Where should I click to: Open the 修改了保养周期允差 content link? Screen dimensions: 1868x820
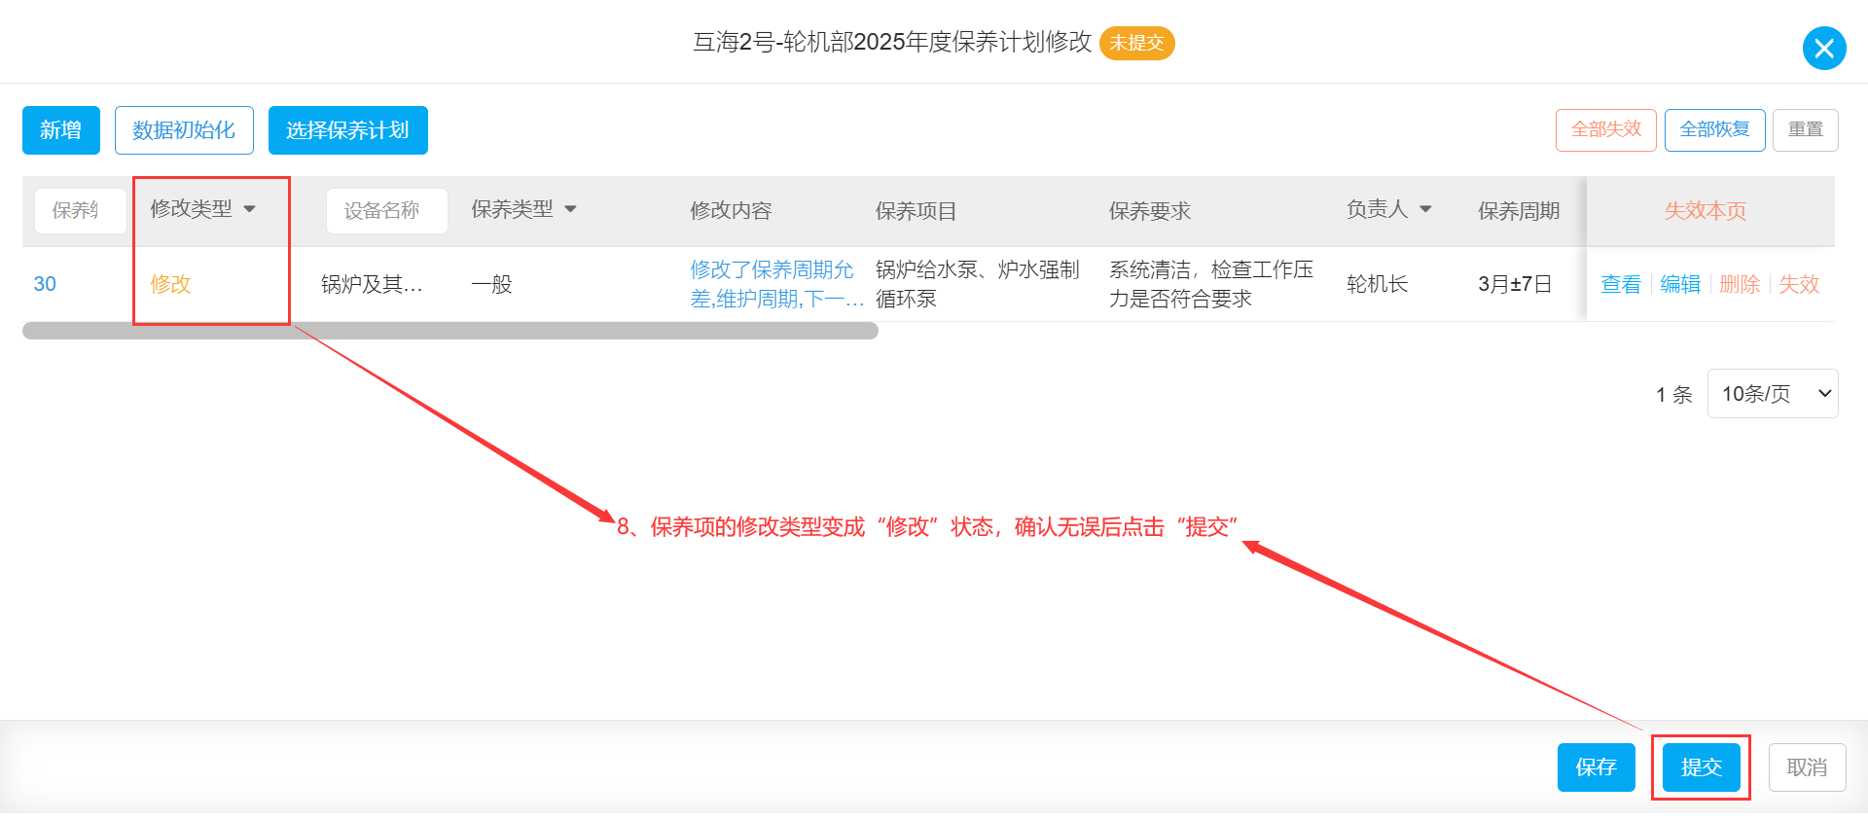pos(776,284)
